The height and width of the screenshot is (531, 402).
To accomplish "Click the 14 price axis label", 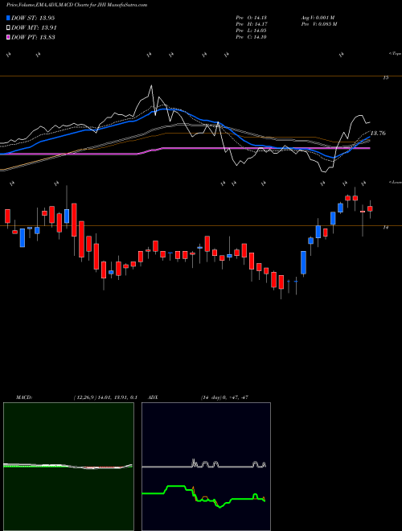I will [x=385, y=228].
